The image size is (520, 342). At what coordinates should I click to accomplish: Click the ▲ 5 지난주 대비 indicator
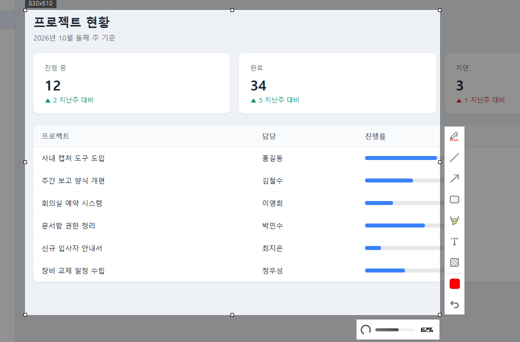(275, 100)
